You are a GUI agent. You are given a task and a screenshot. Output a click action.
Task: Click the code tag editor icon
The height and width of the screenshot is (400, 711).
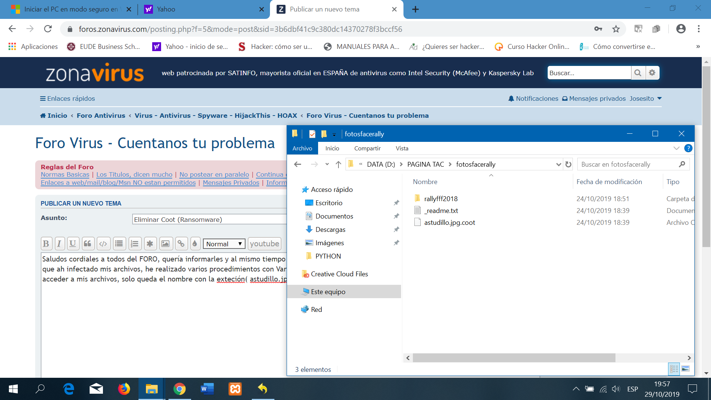pyautogui.click(x=103, y=244)
